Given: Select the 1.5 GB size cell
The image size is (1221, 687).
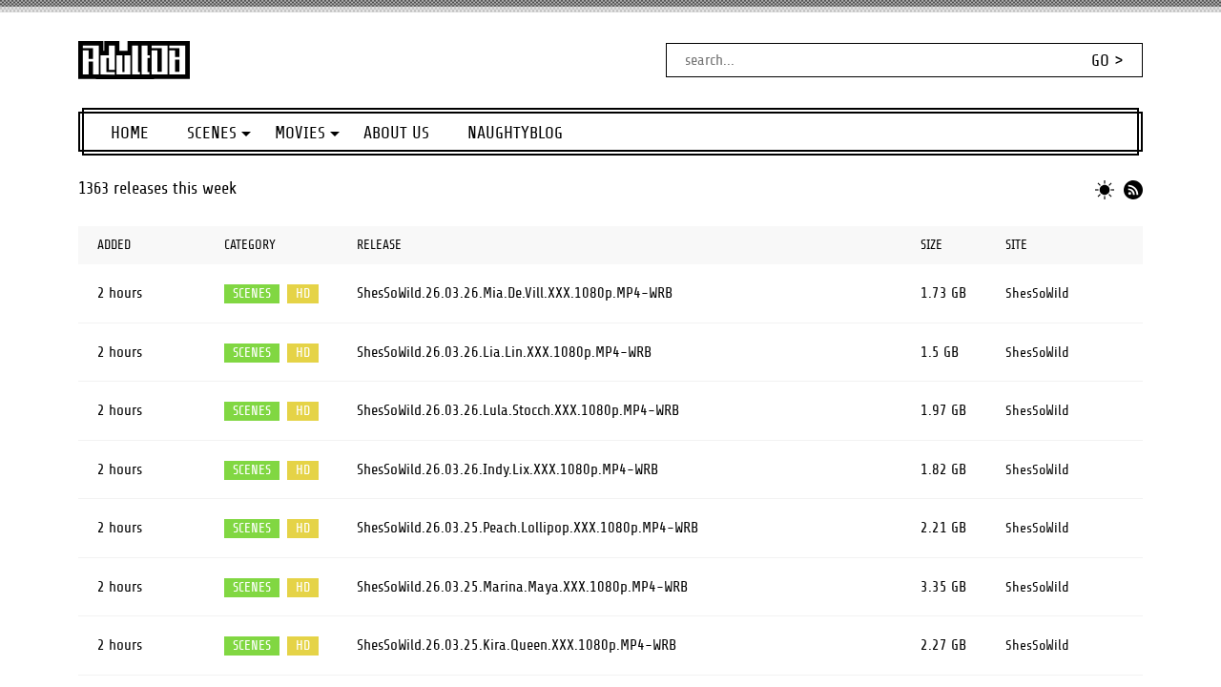Looking at the screenshot, I should click(x=940, y=352).
